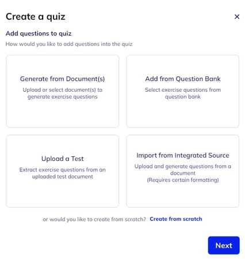Click 'or would you like to create from scratch?' text
The width and height of the screenshot is (245, 259).
pyautogui.click(x=94, y=219)
